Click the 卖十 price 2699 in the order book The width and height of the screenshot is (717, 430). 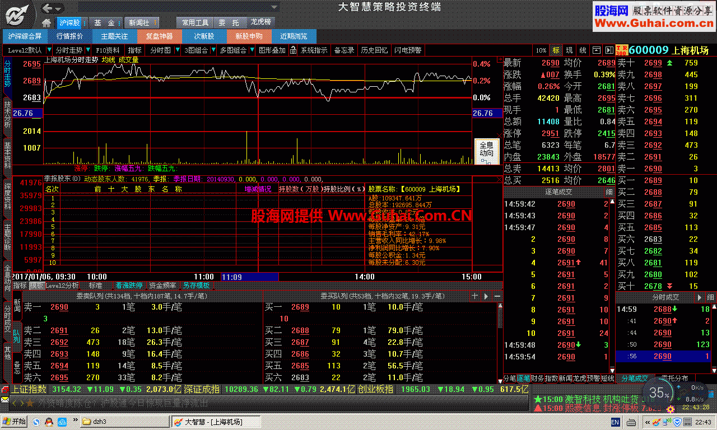point(653,63)
